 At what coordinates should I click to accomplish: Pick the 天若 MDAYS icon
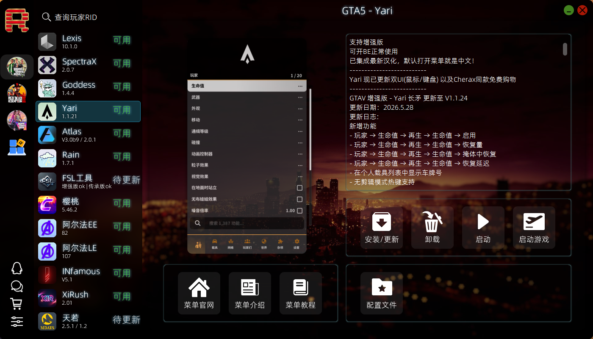(x=47, y=322)
